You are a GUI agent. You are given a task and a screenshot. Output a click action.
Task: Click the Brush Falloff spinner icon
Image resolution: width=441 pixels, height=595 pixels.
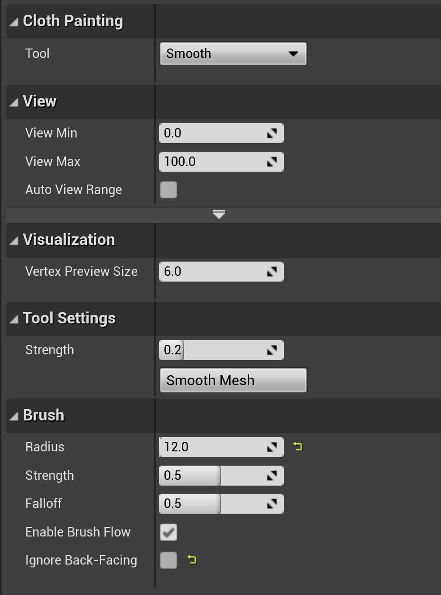coord(272,504)
